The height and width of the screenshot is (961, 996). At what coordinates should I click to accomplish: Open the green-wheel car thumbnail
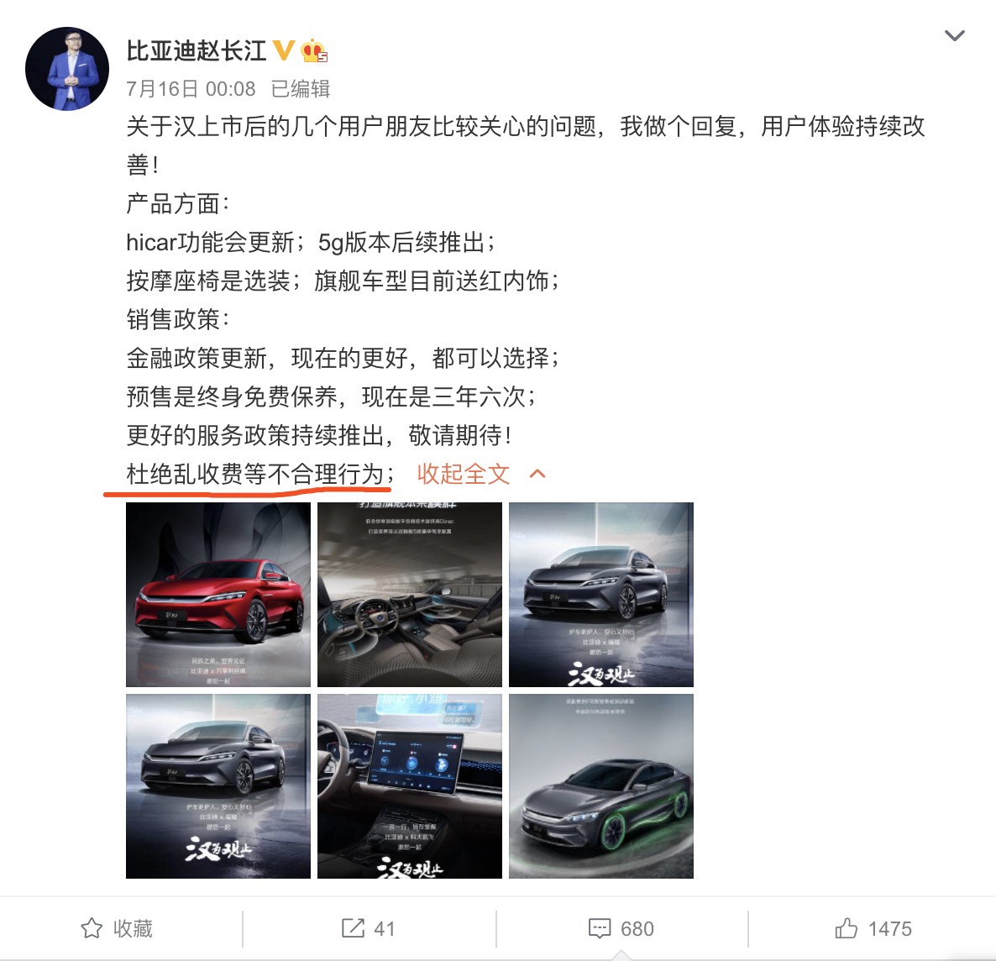point(601,786)
